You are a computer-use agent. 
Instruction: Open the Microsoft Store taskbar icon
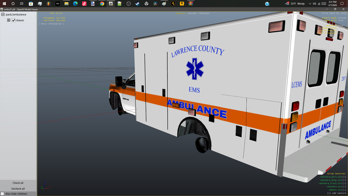(x=31, y=4)
